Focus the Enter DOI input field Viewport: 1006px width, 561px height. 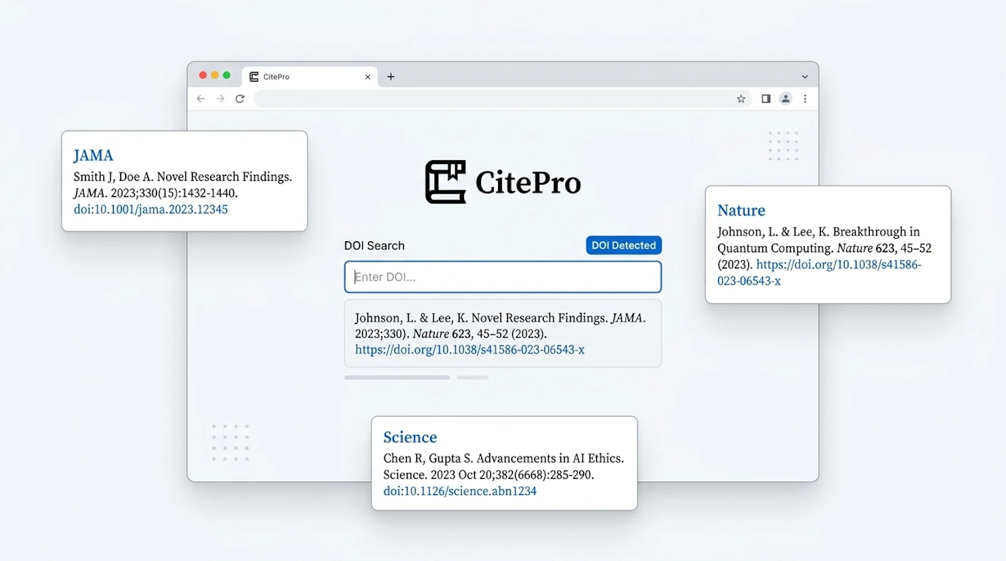click(503, 277)
